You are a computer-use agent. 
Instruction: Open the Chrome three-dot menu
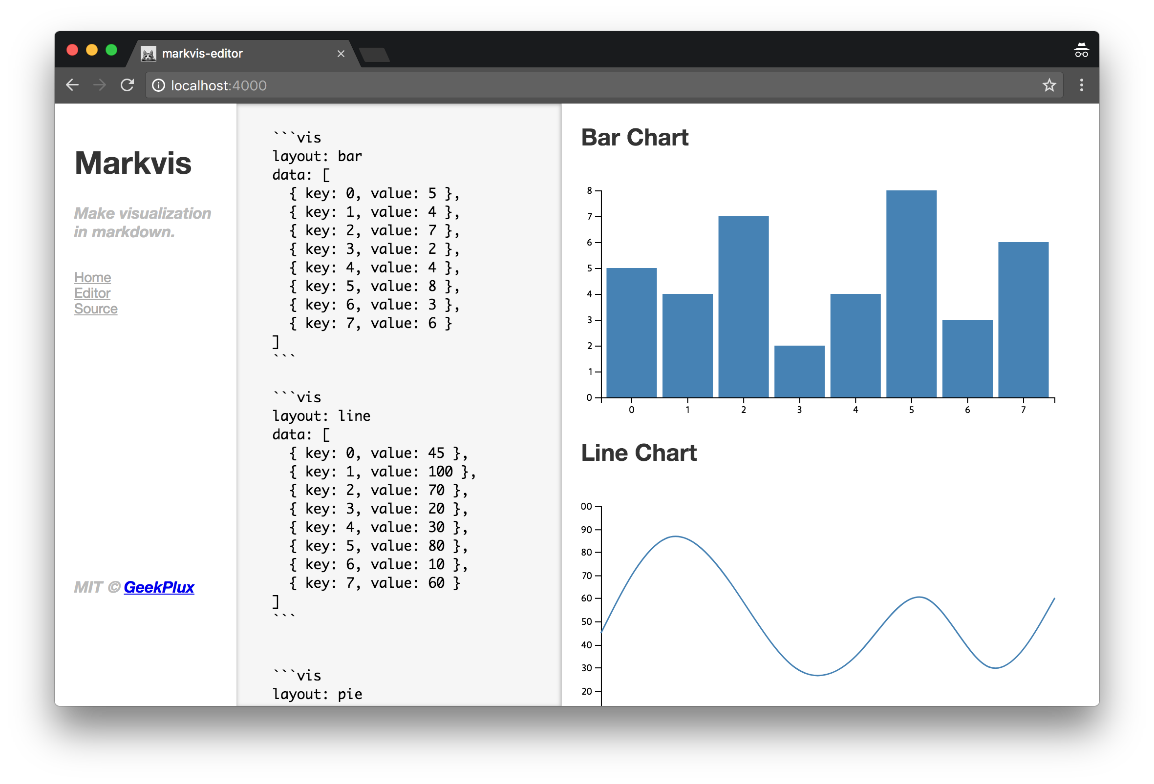pos(1081,85)
